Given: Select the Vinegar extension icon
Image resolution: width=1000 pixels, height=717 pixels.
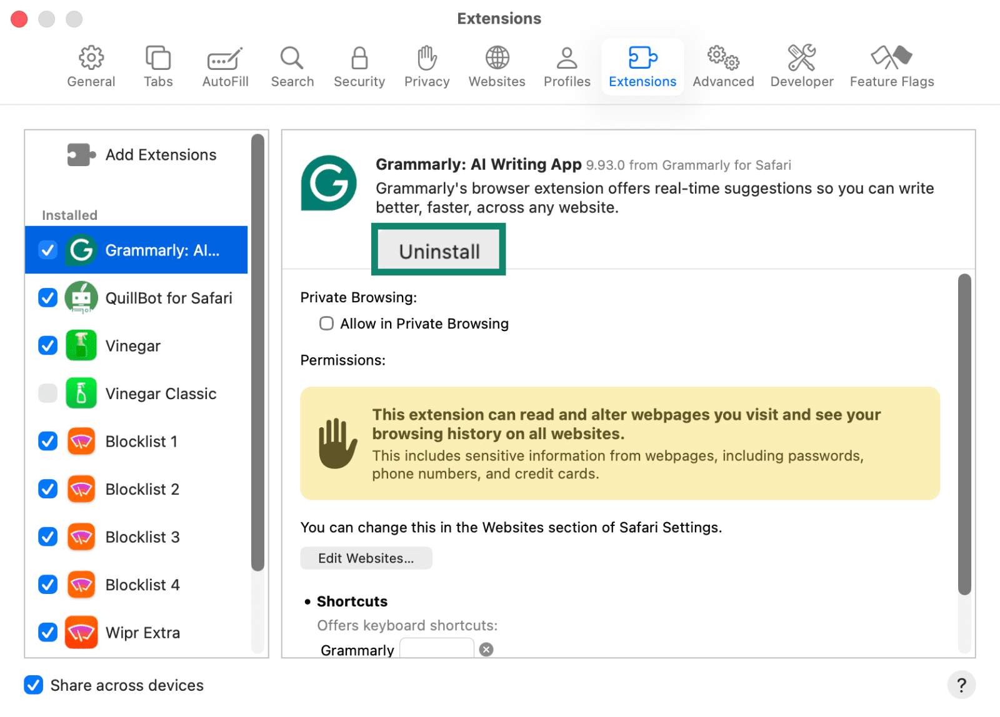Looking at the screenshot, I should [81, 345].
